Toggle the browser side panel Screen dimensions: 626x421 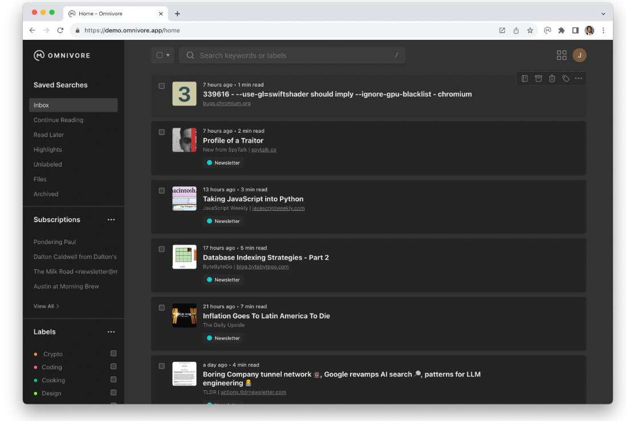click(575, 30)
